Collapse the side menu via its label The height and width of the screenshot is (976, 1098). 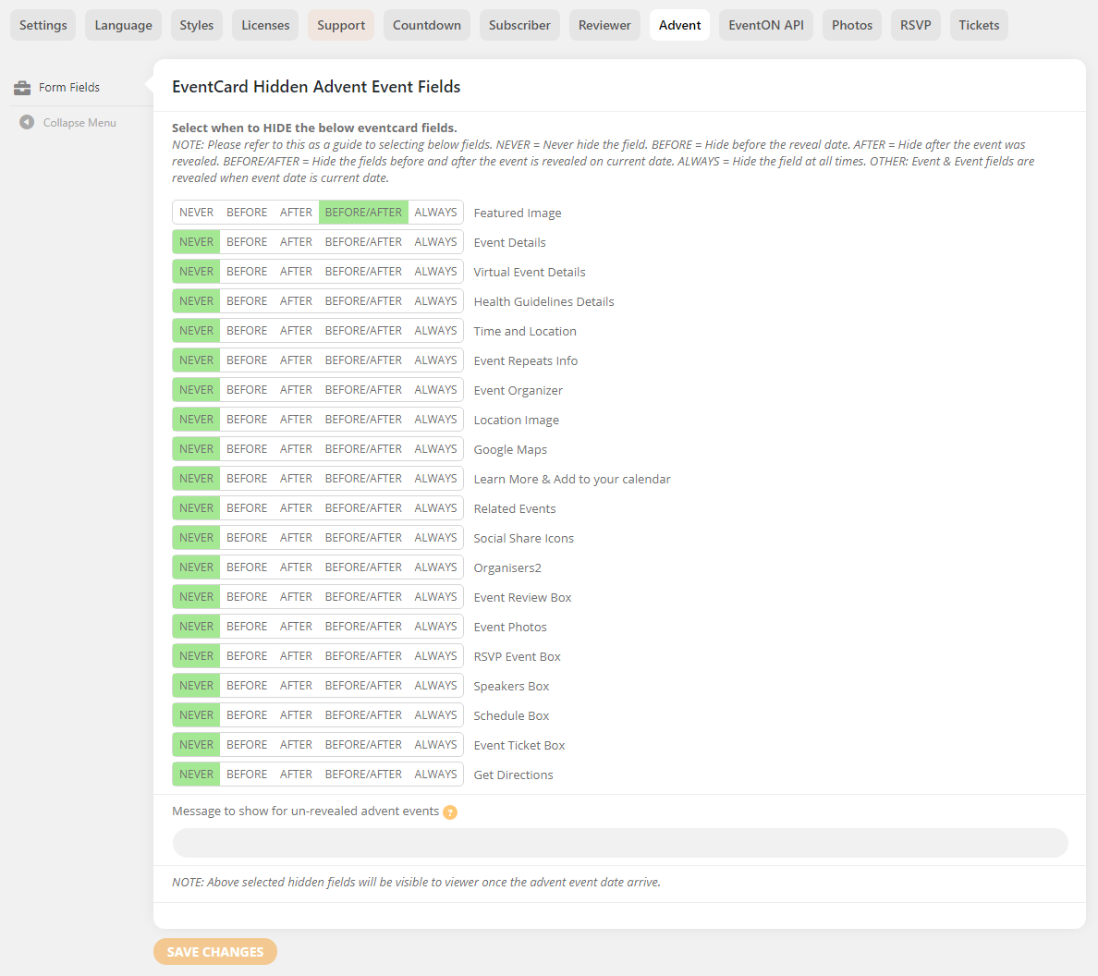(79, 123)
